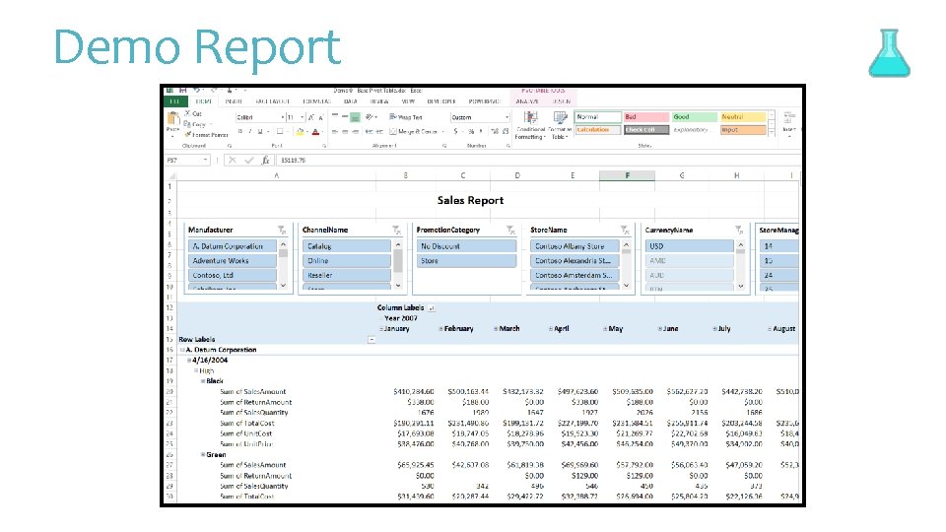Screen dimensions: 946x532
Task: Click the Copy icon in the Clipboard group
Action: (x=187, y=124)
